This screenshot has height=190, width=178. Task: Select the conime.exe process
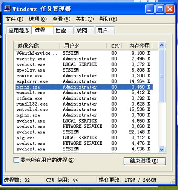(84, 76)
